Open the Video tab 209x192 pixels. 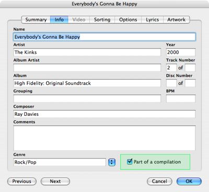click(79, 20)
